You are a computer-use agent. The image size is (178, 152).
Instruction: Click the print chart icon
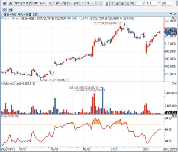pos(10,3)
